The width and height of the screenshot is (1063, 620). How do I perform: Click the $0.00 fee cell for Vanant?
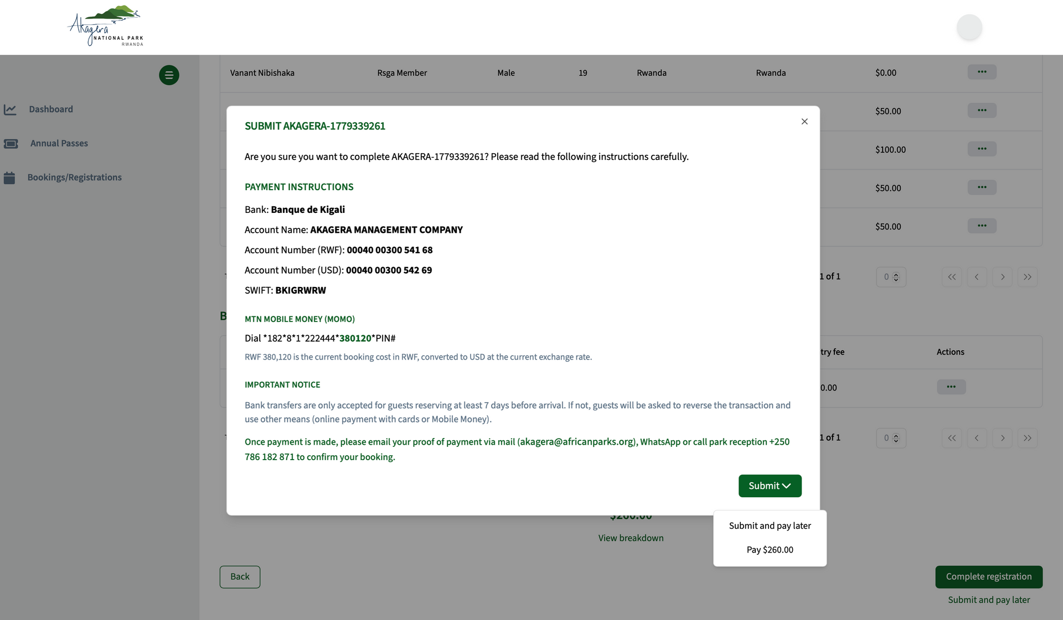(886, 73)
